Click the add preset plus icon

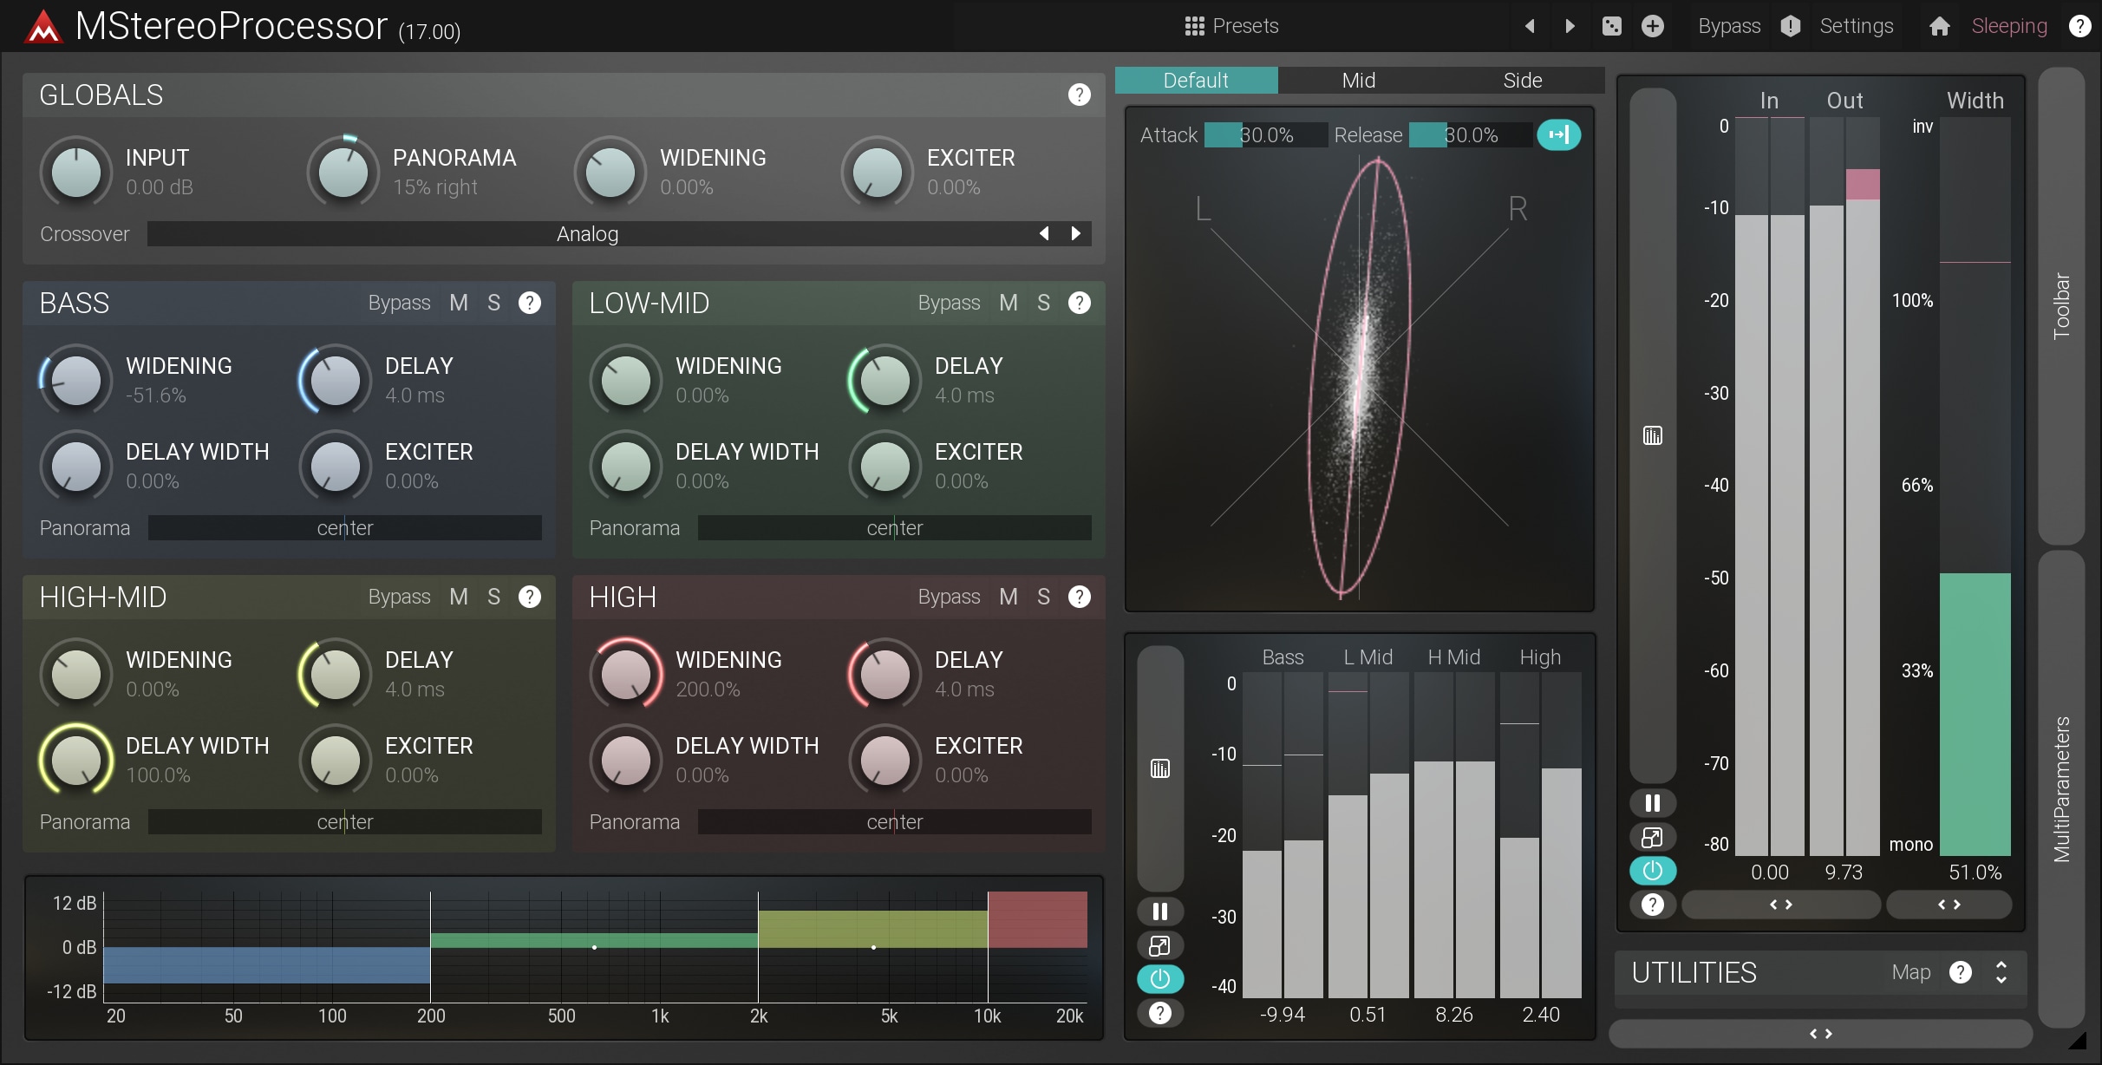(1653, 26)
